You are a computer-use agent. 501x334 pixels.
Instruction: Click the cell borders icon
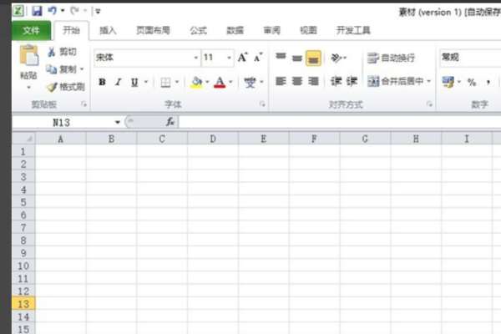[165, 83]
